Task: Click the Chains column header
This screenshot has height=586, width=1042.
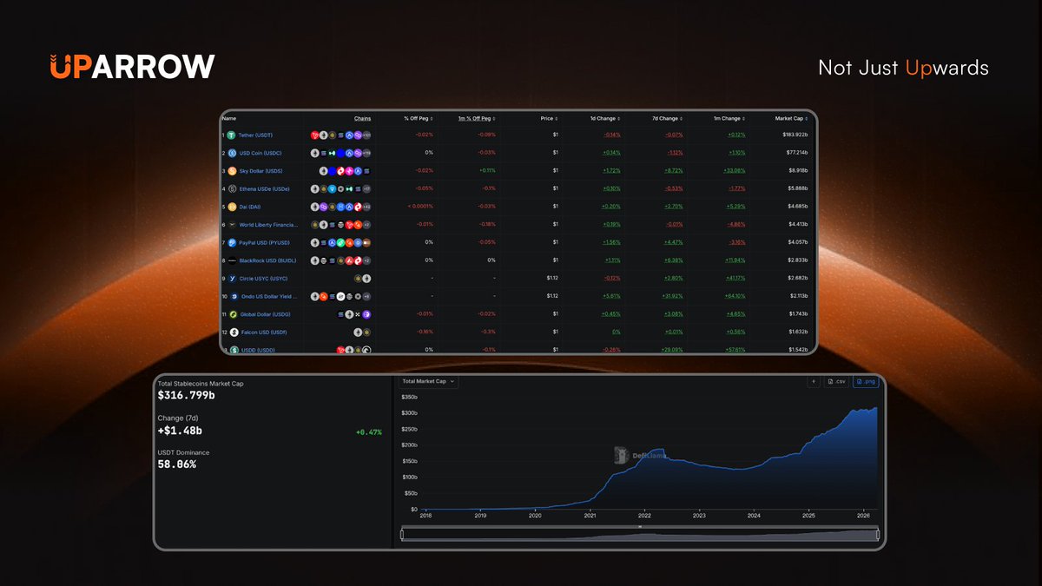Action: pos(362,118)
